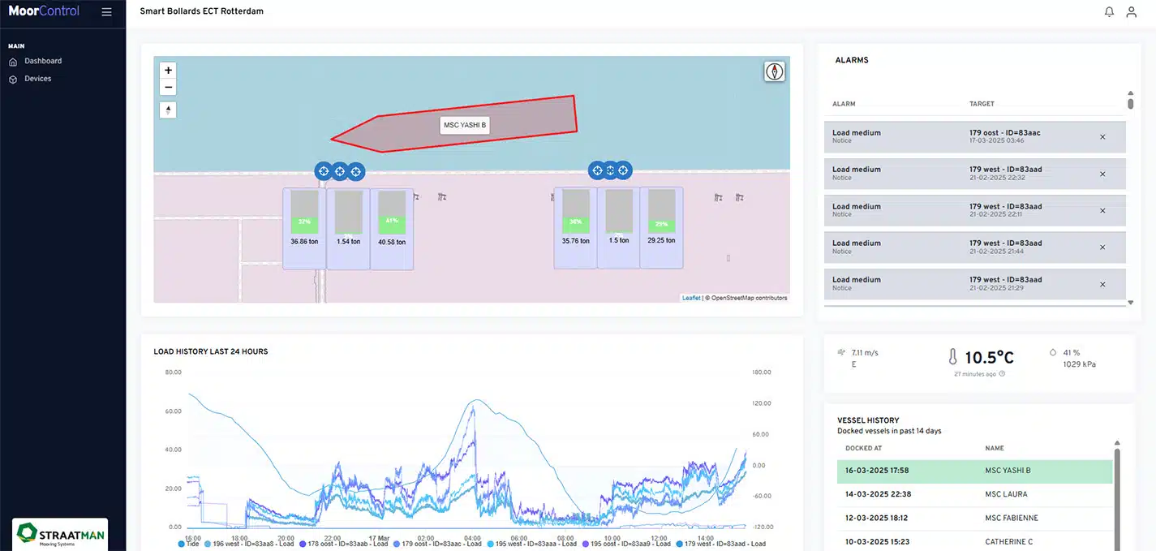Select rightmost bollard marker of left cluster

[356, 170]
